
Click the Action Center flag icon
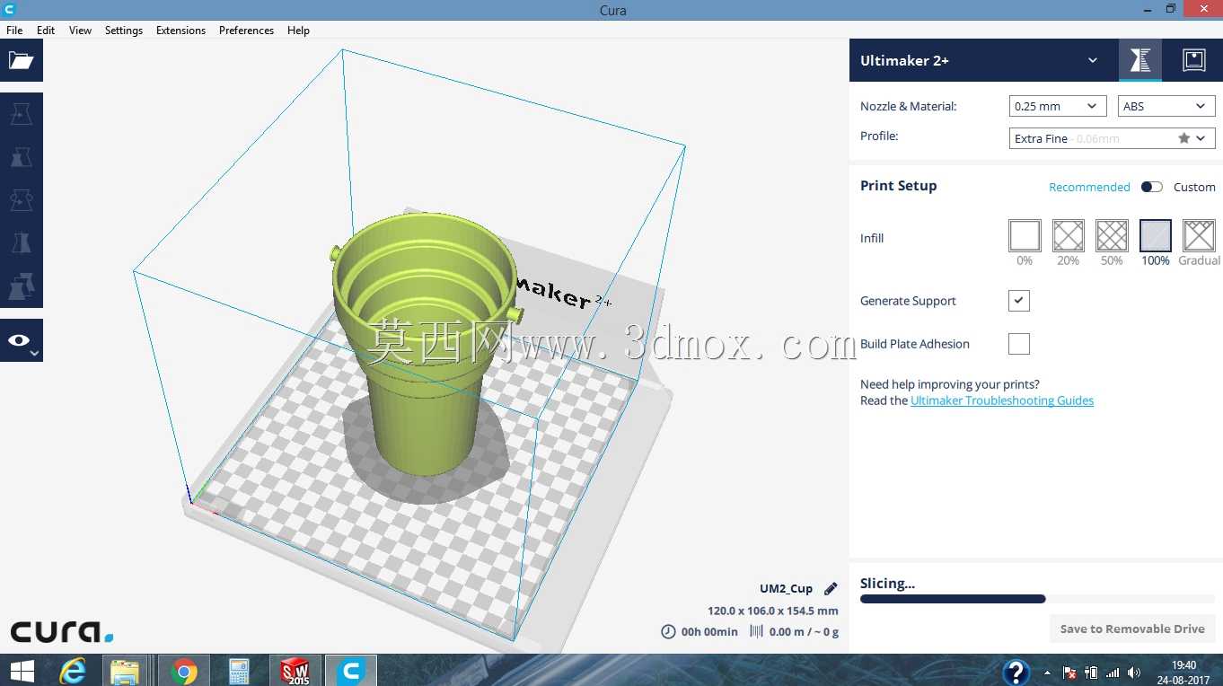[1069, 673]
